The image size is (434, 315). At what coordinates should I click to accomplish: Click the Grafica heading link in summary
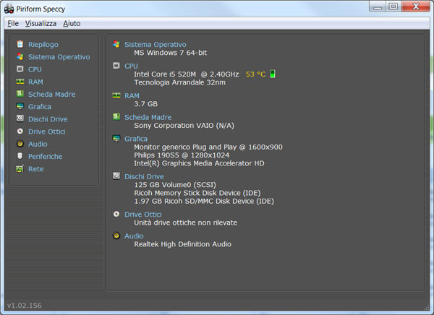click(x=136, y=139)
